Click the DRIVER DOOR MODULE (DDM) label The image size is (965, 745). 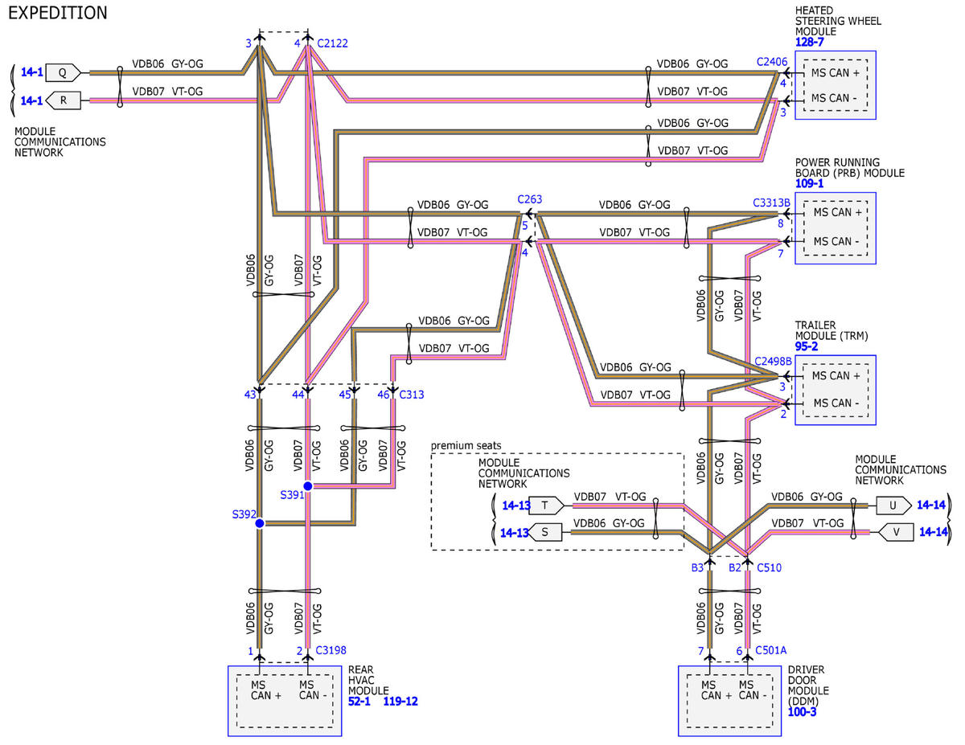pos(811,686)
